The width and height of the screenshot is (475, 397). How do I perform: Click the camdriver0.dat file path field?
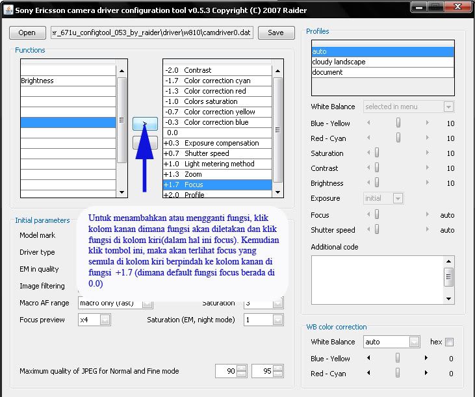click(x=152, y=32)
